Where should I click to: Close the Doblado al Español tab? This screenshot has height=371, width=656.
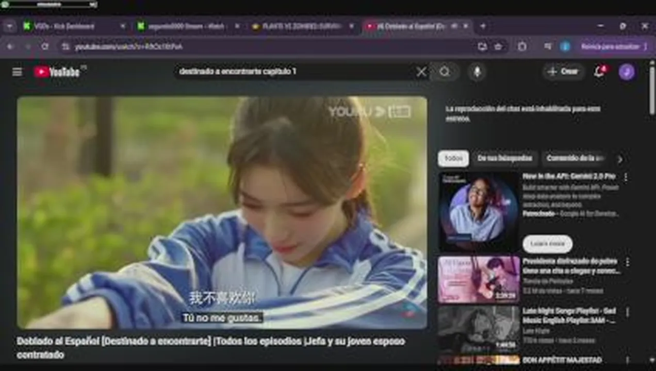(x=466, y=26)
